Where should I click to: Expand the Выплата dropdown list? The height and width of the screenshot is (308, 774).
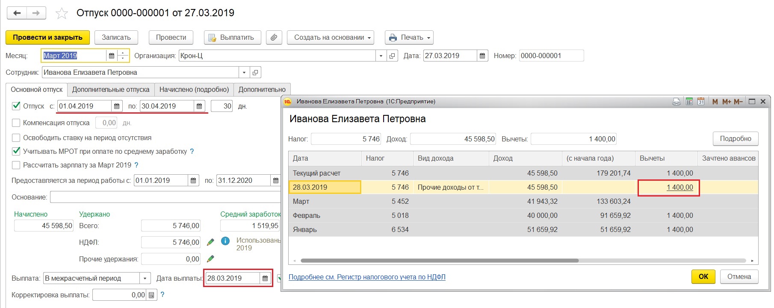(x=145, y=279)
